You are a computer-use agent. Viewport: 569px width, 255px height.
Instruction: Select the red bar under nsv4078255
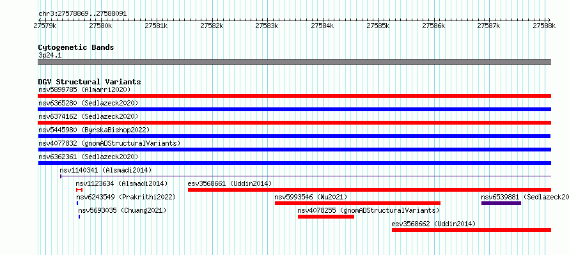pyautogui.click(x=326, y=217)
